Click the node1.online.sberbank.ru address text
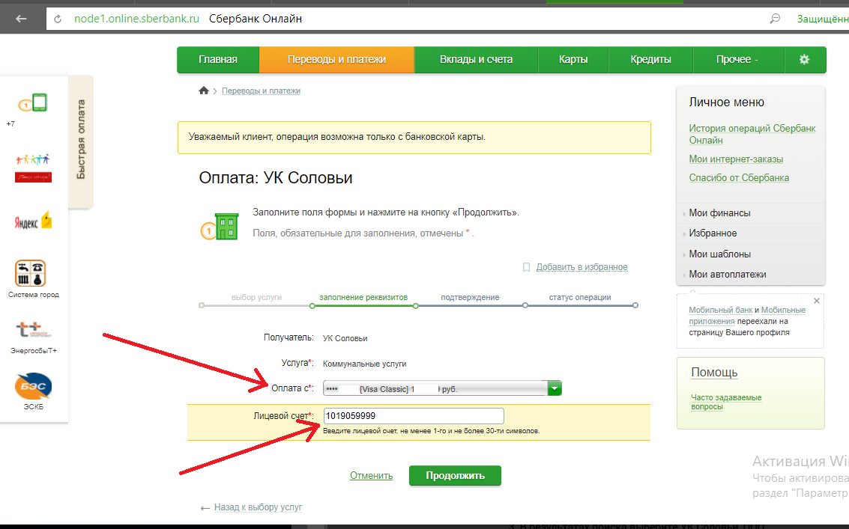The image size is (849, 529). point(136,19)
